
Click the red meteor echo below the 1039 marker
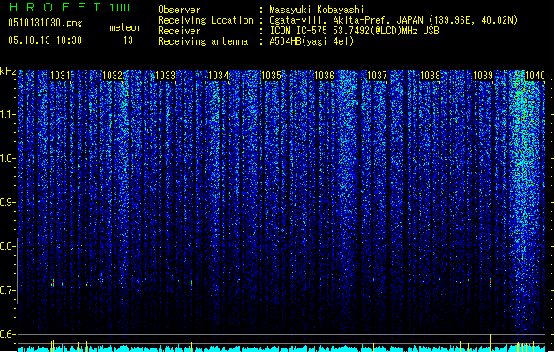click(x=491, y=282)
